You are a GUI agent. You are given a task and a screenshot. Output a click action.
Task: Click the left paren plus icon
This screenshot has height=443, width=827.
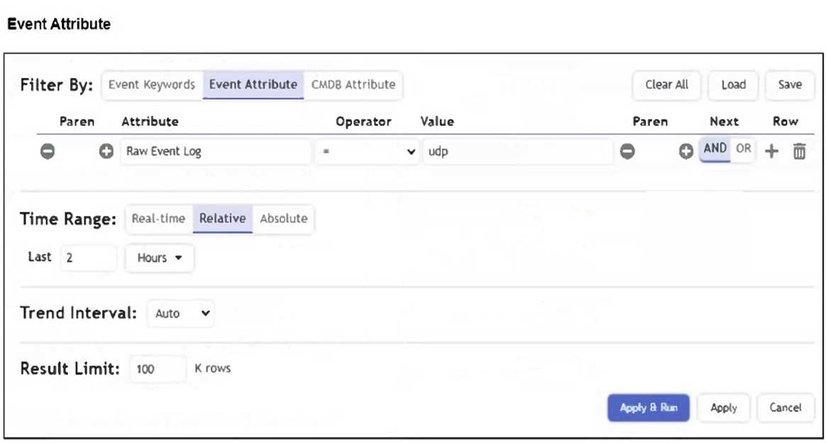[106, 151]
